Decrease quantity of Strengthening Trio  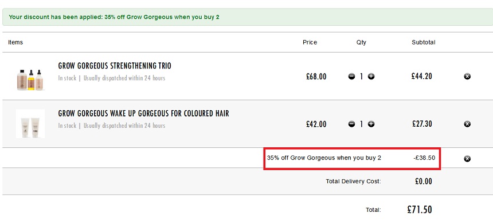(x=351, y=77)
